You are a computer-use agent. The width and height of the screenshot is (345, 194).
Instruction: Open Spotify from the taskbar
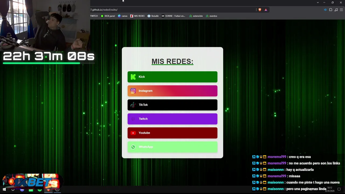point(40,190)
